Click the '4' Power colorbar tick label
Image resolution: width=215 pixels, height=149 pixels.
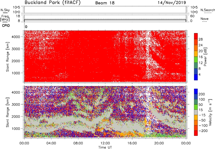coord(200,75)
